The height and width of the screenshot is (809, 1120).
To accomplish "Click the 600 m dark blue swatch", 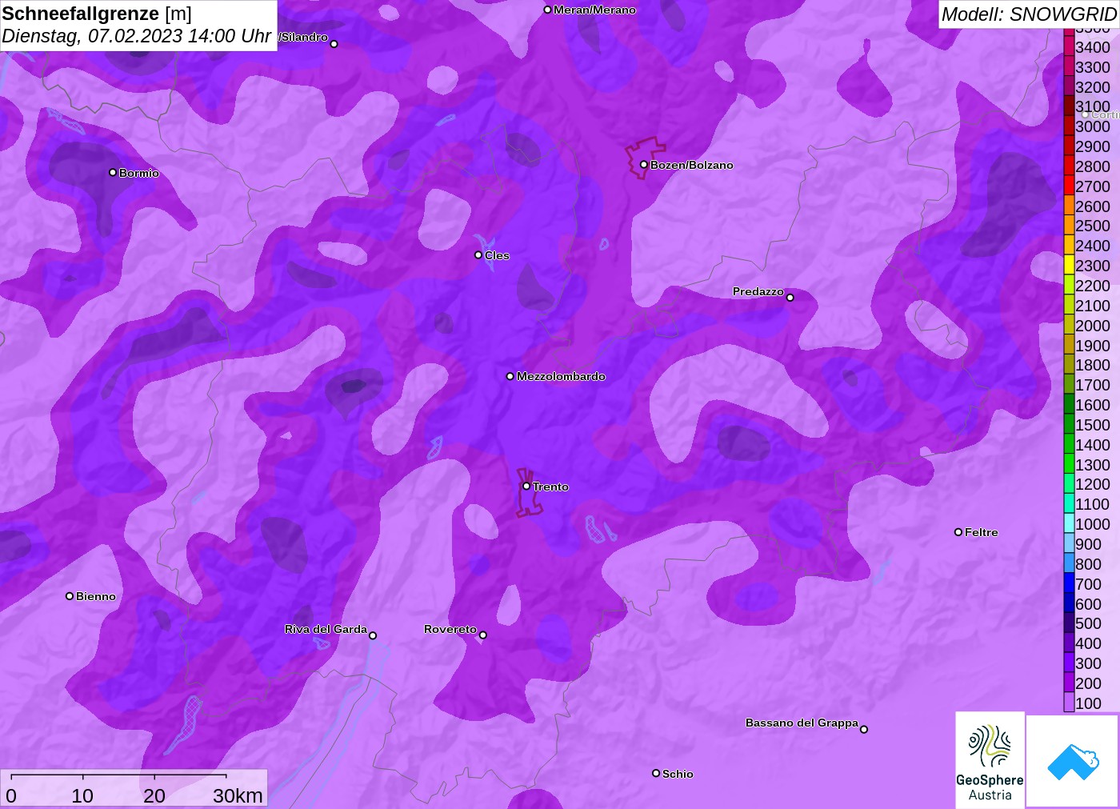I will coord(1069,603).
